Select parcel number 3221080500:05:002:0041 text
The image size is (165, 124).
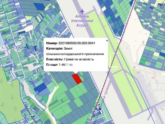77,43
